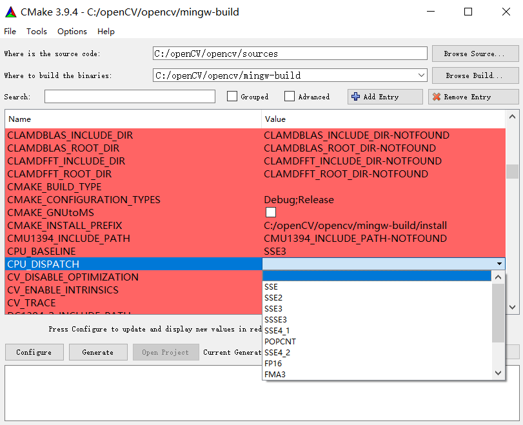Maximize the CMake window
This screenshot has height=425, width=523.
coord(468,12)
